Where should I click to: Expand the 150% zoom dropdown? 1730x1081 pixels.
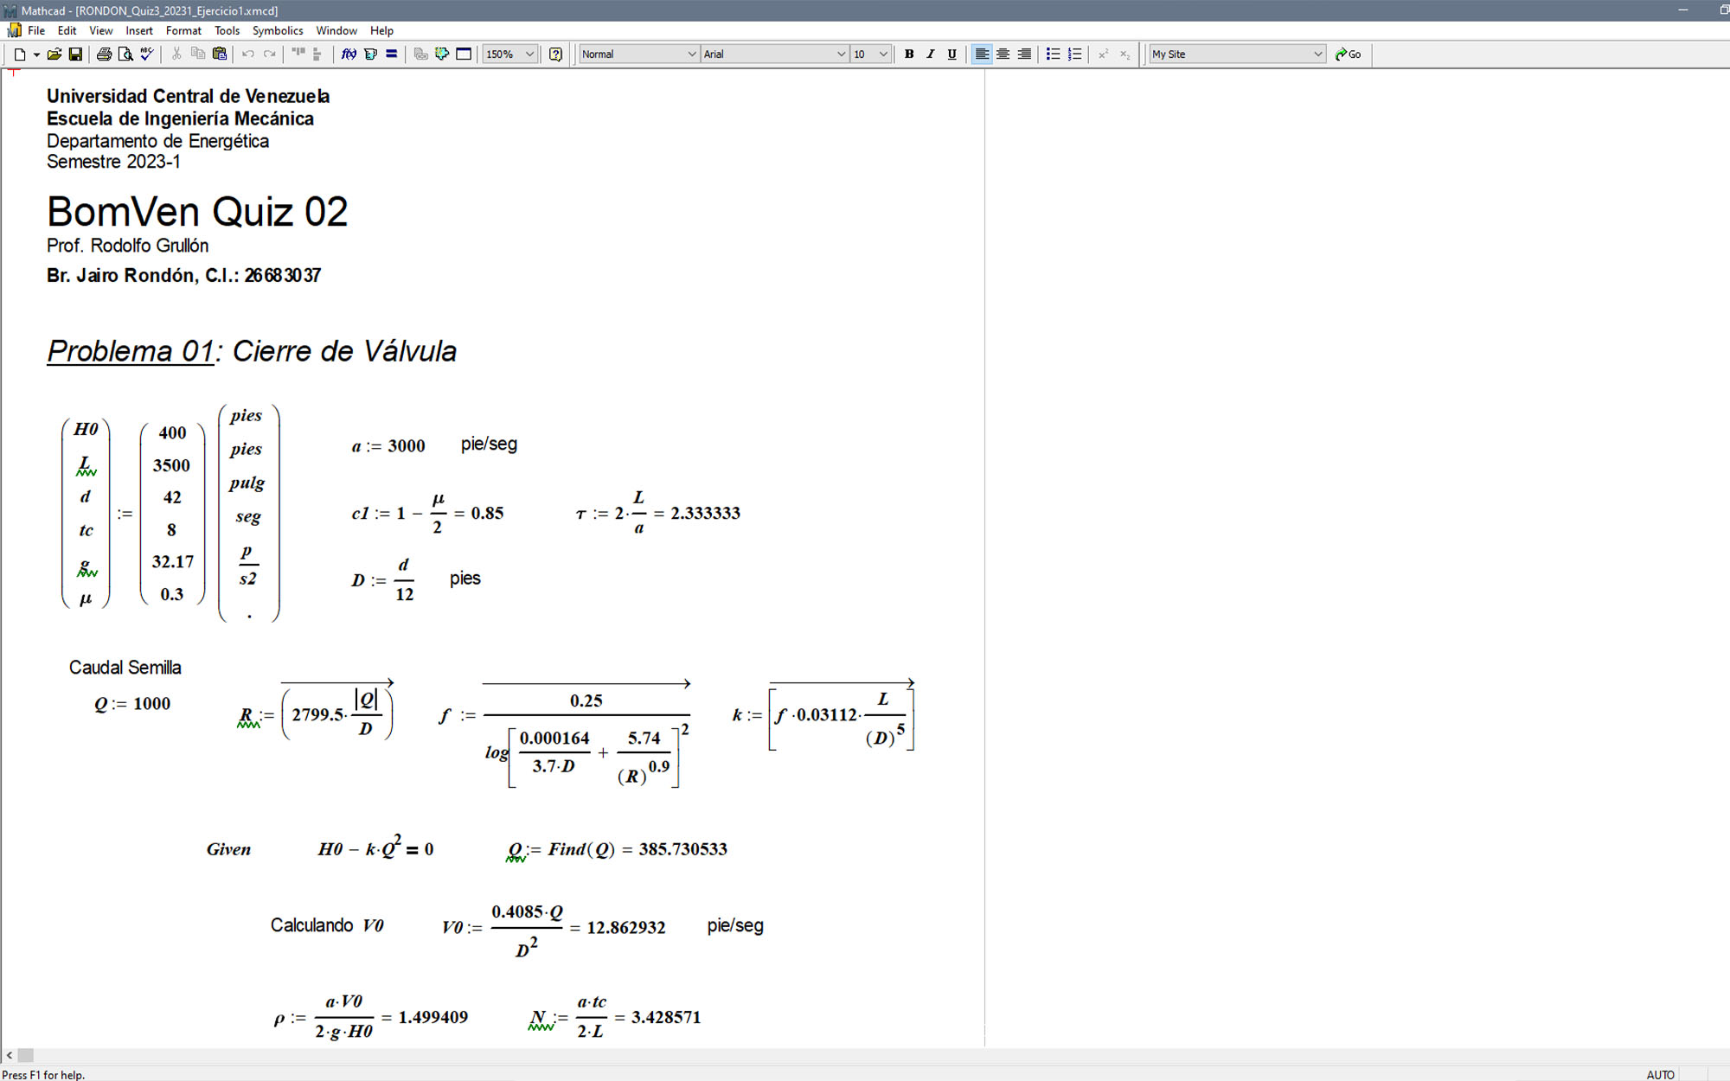[529, 54]
